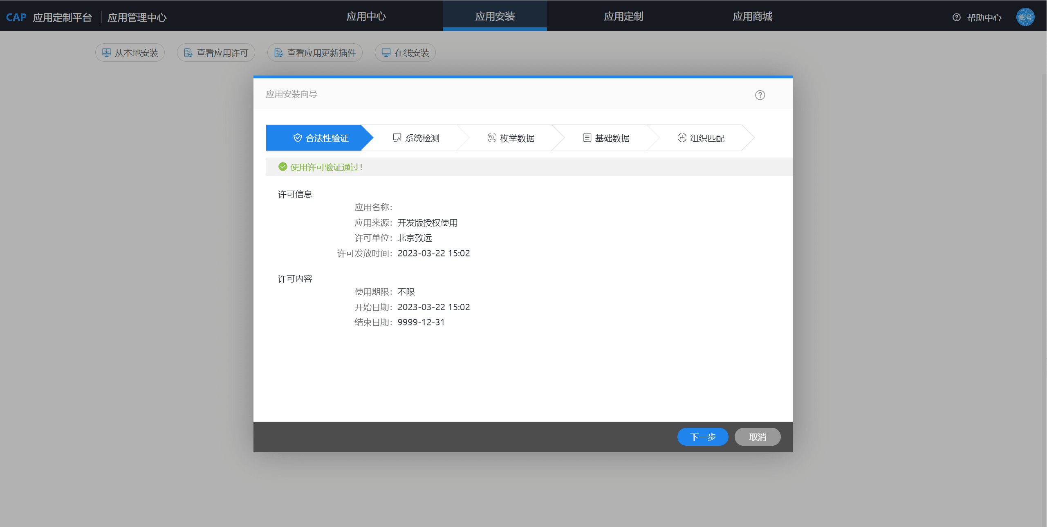Select the 系统检测 wizard step
Viewport: 1047px width, 527px height.
[x=415, y=138]
